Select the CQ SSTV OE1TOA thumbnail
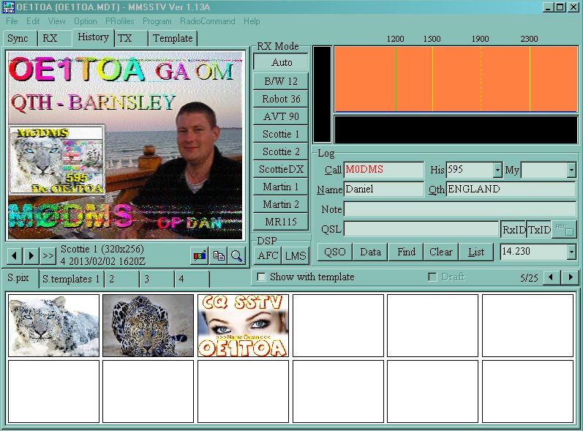Screen dimensions: 583x431 pos(243,326)
